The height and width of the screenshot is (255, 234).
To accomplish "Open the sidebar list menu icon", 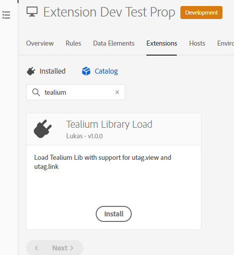I will click(x=7, y=15).
